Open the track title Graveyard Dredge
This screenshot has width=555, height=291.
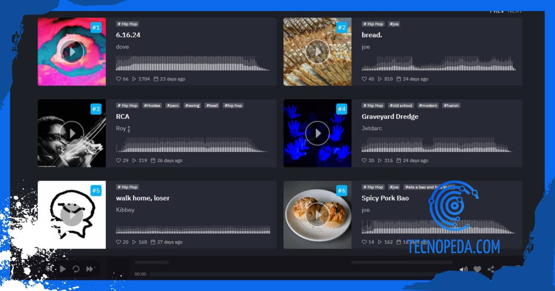(390, 116)
